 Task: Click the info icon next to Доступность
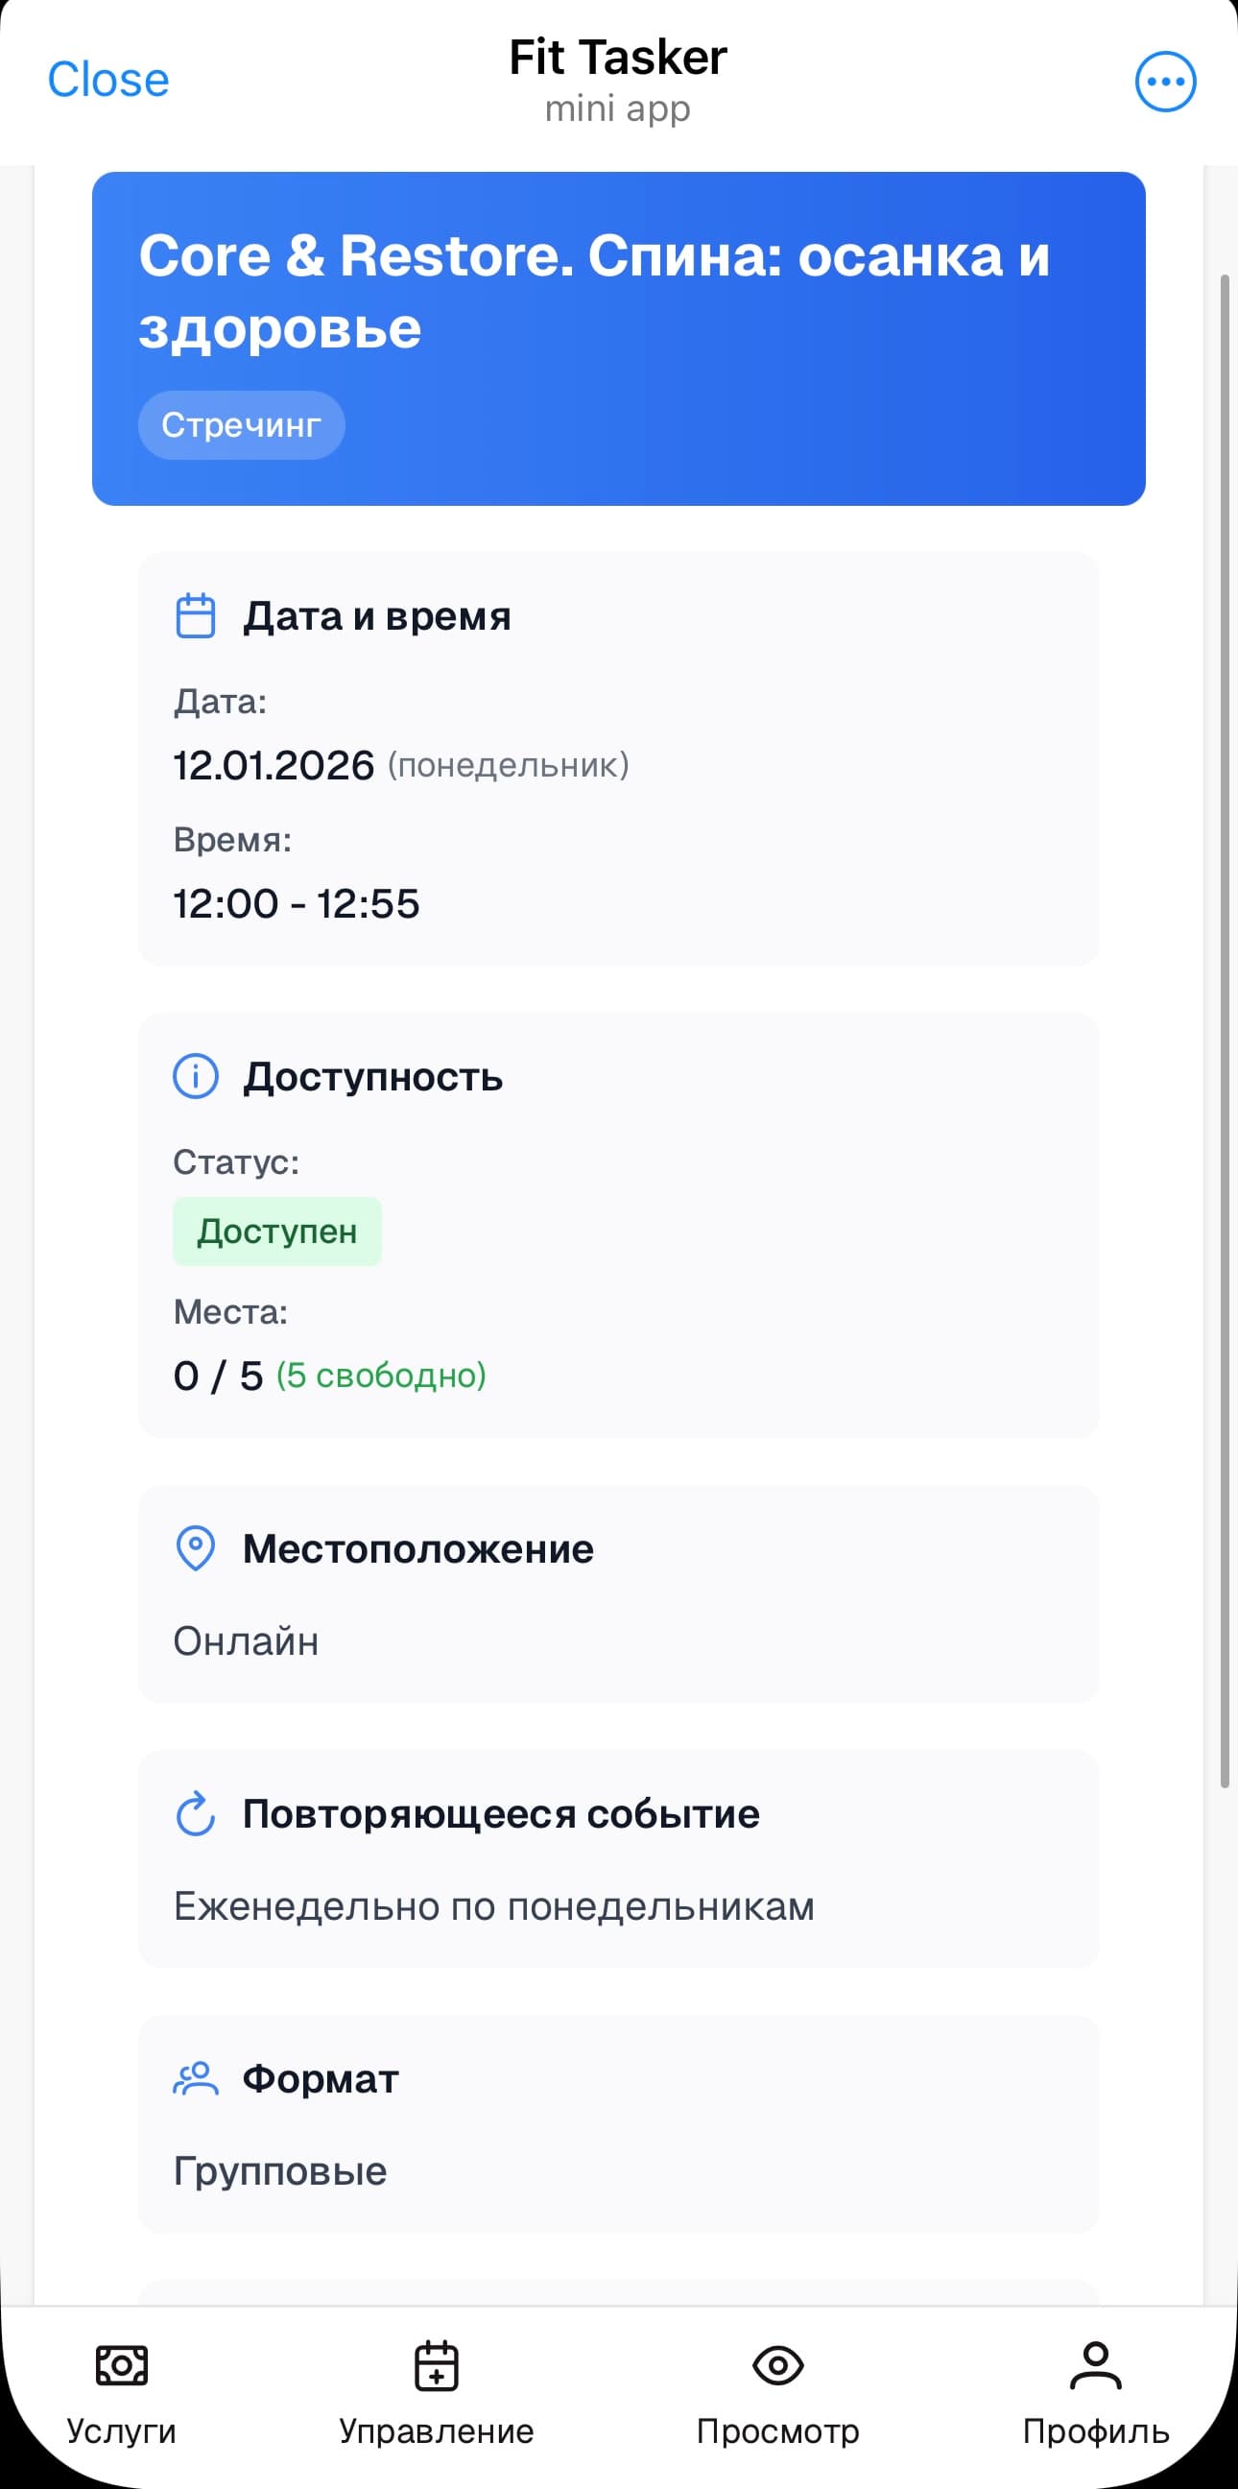pos(194,1076)
